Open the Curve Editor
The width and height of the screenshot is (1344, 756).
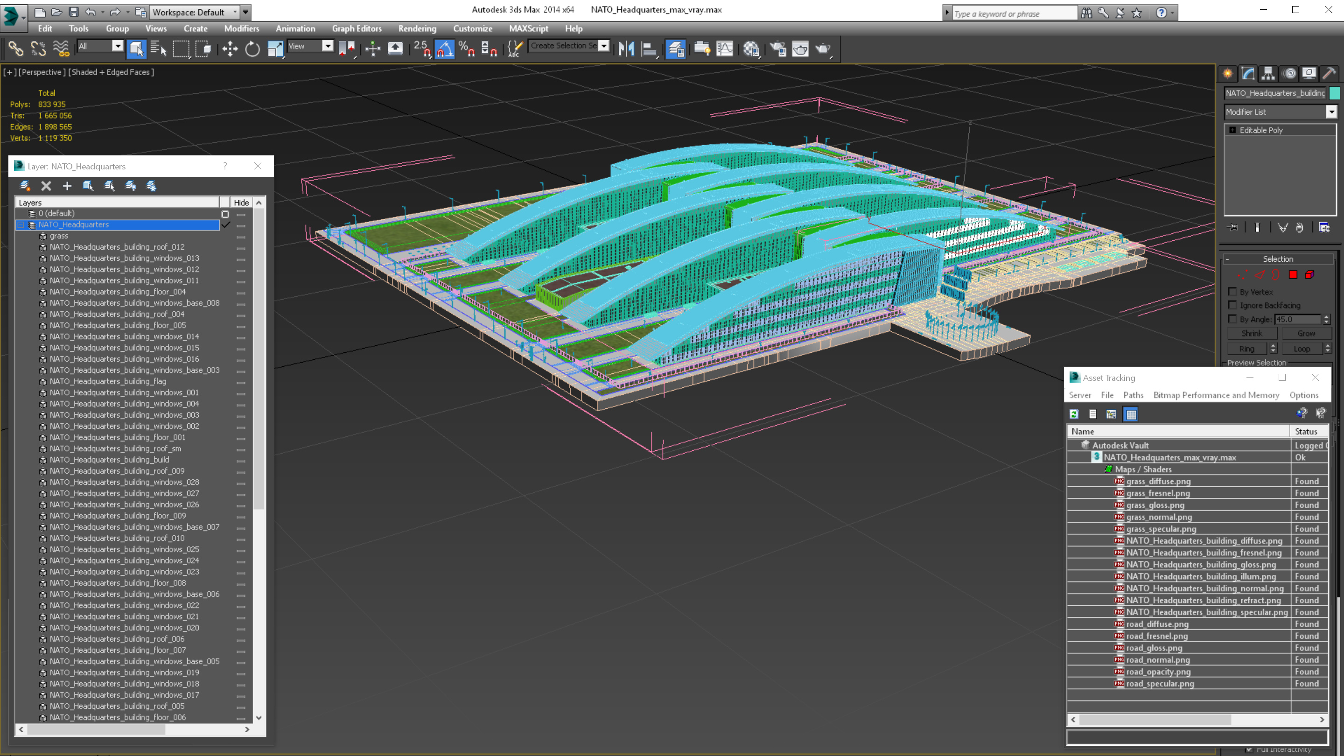click(x=725, y=49)
